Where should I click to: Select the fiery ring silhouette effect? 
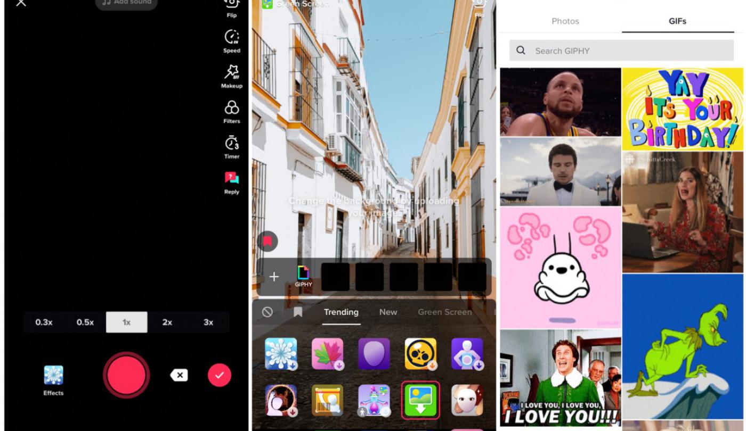[x=281, y=401]
